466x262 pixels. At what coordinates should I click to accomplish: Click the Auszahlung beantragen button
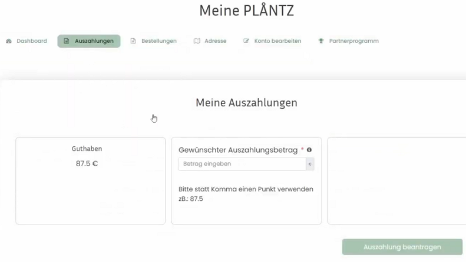(402, 247)
